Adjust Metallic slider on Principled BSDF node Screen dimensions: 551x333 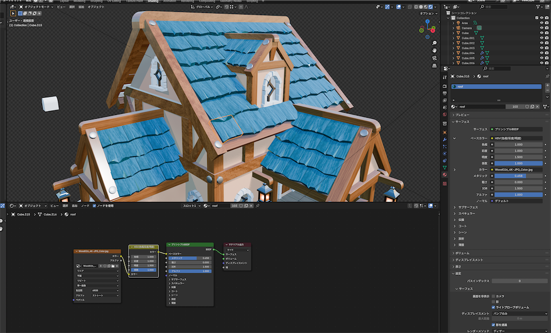(x=190, y=258)
